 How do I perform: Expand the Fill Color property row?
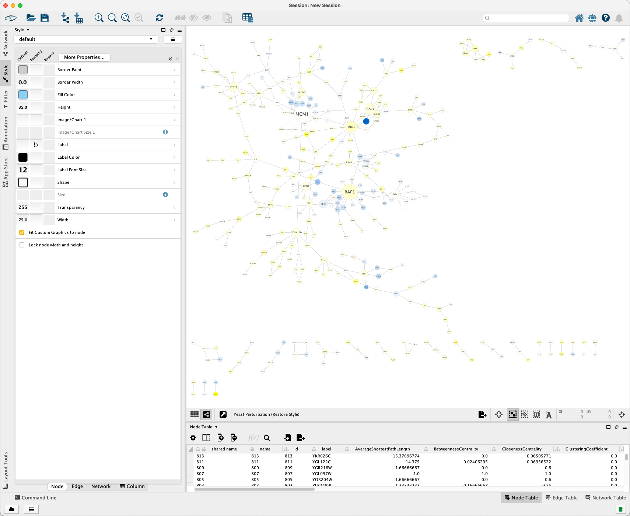click(174, 95)
